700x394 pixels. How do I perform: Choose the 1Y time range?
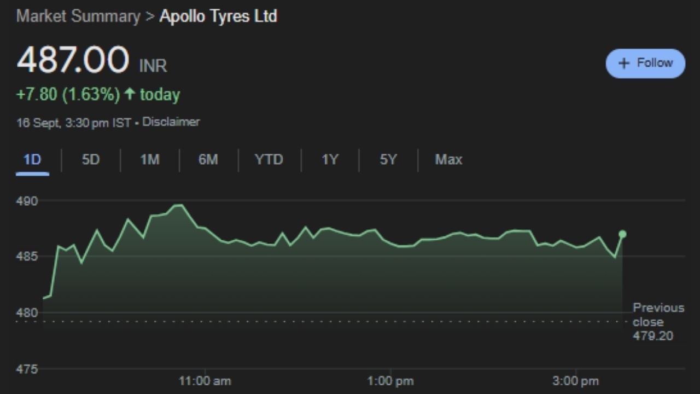click(x=330, y=160)
